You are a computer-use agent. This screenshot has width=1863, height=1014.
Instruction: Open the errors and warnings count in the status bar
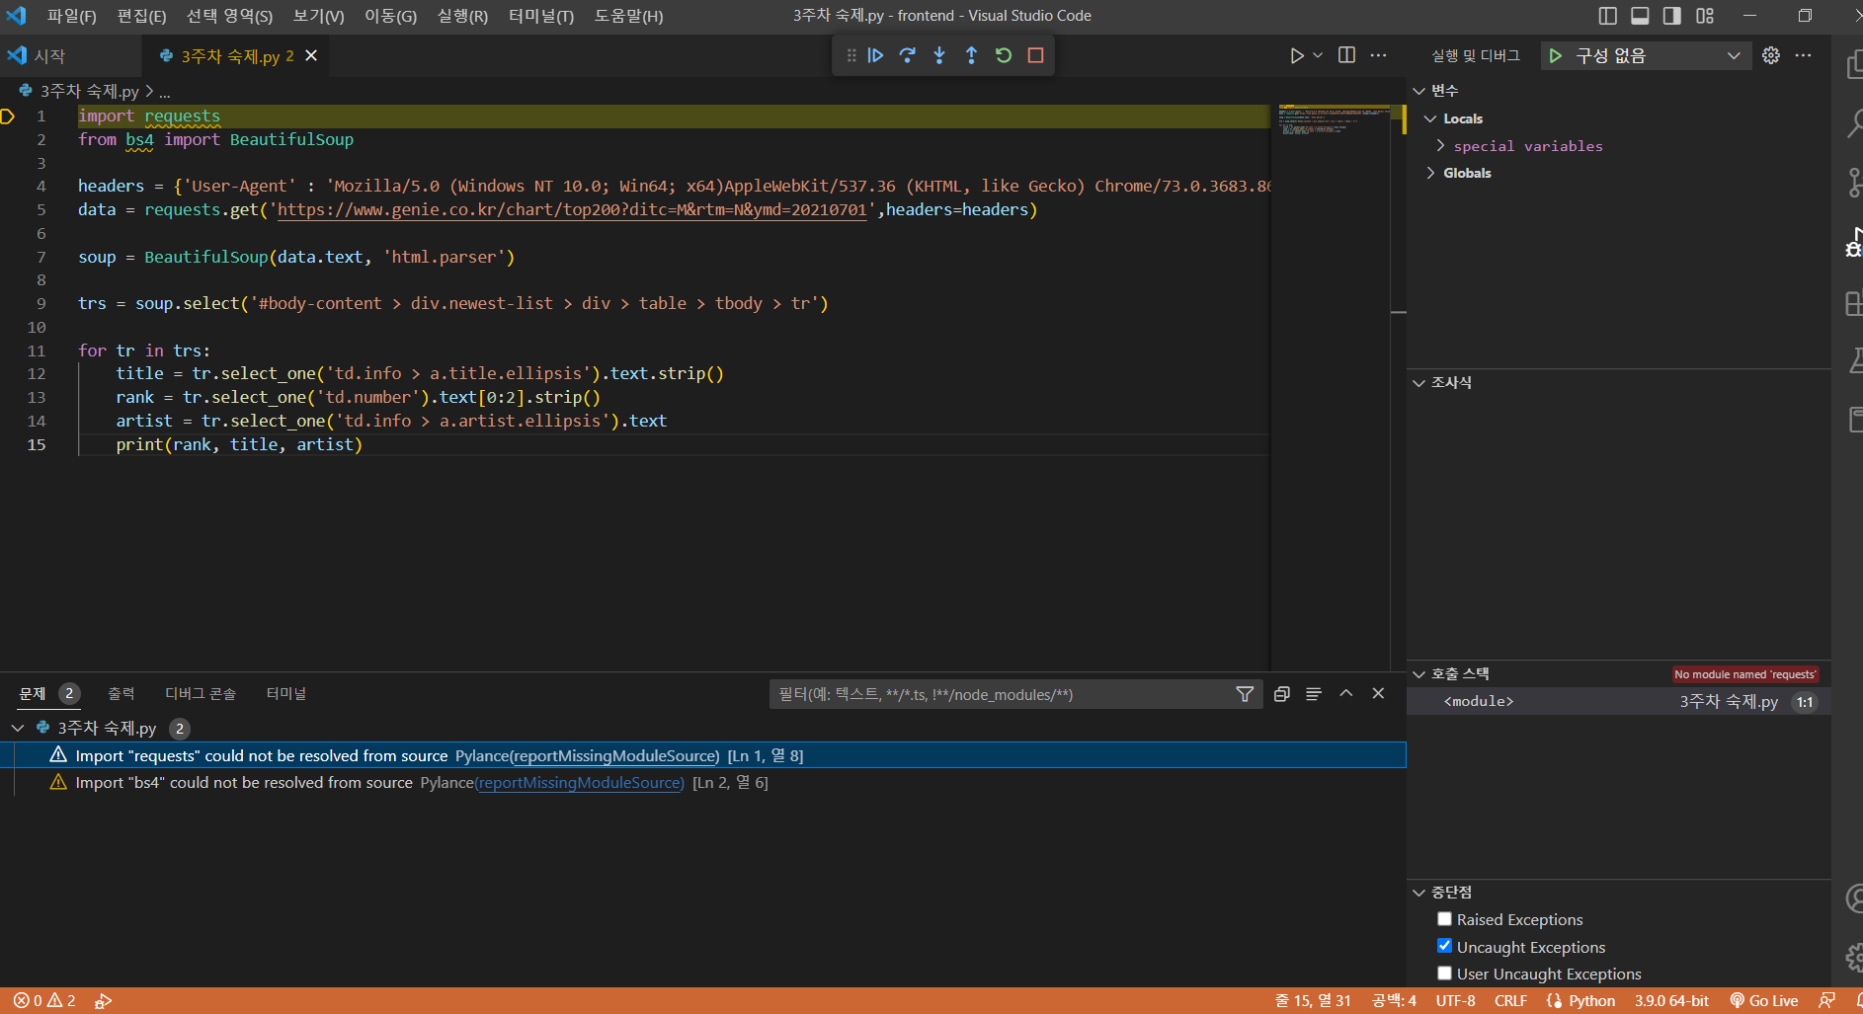pos(44,1001)
